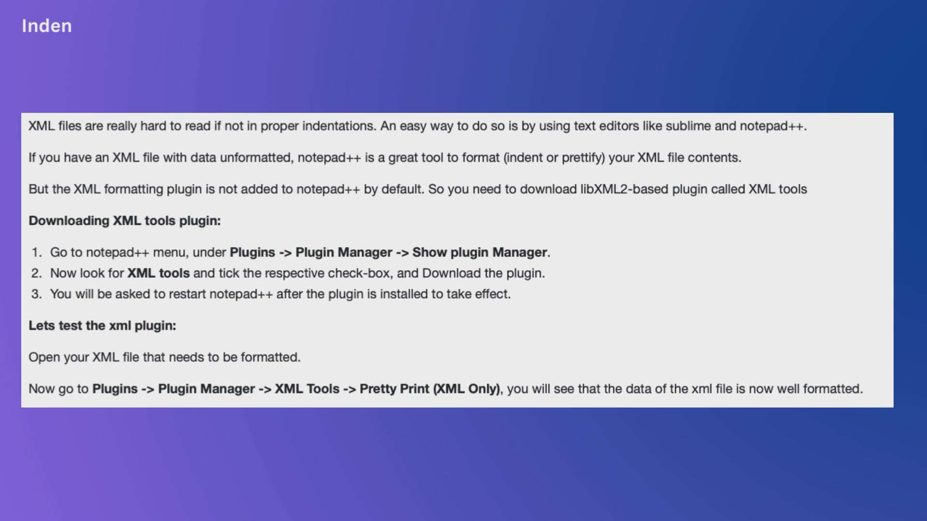Click the 'Downloading XML tools plugin:' heading
This screenshot has width=927, height=521.
click(x=125, y=221)
